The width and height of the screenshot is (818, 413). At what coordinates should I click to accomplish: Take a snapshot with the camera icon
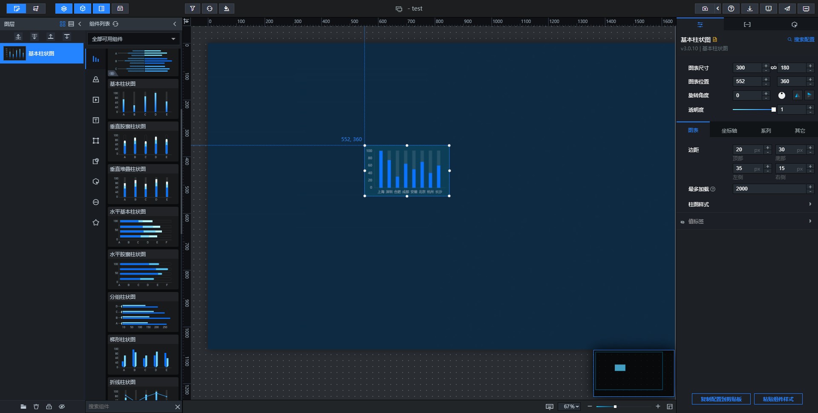click(x=705, y=9)
